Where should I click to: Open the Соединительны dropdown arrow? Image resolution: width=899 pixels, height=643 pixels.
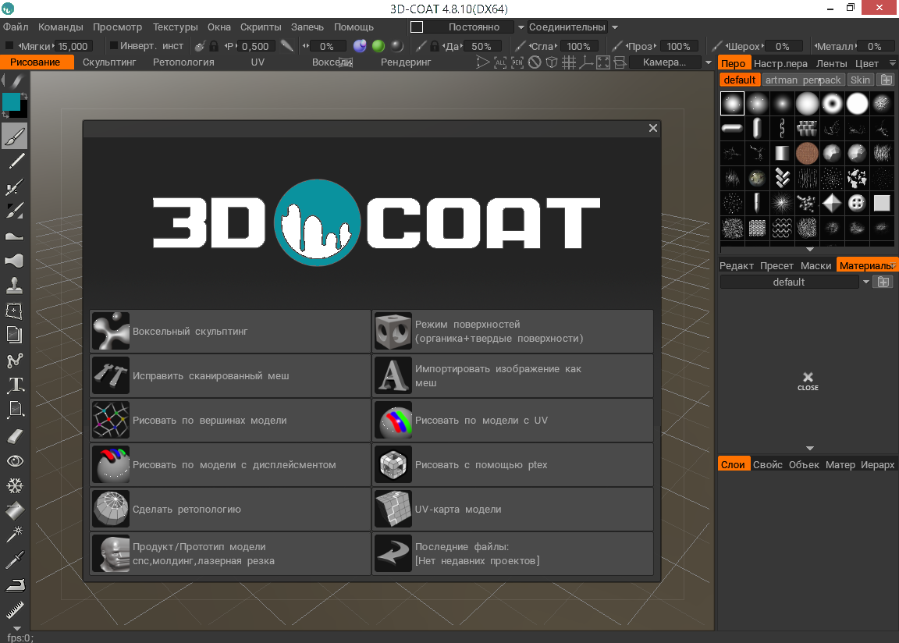pos(615,27)
